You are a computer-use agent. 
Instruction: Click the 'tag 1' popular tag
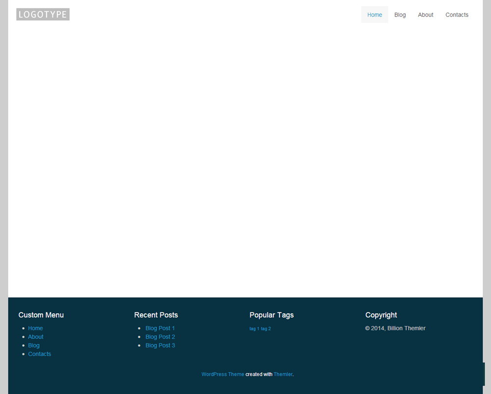tap(254, 329)
